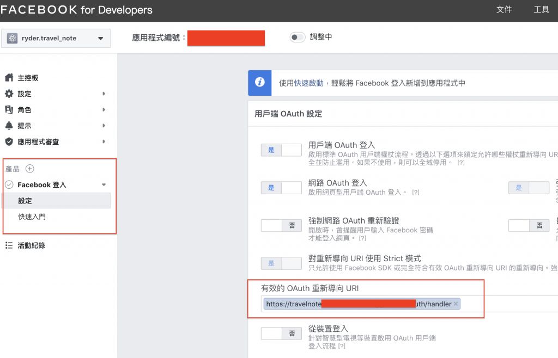This screenshot has width=558, height=358.
Task: Select 設定 under Facebook 登入
Action: (57, 201)
